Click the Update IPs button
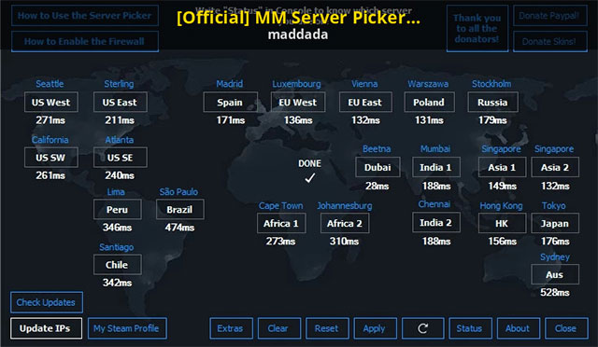 [46, 328]
